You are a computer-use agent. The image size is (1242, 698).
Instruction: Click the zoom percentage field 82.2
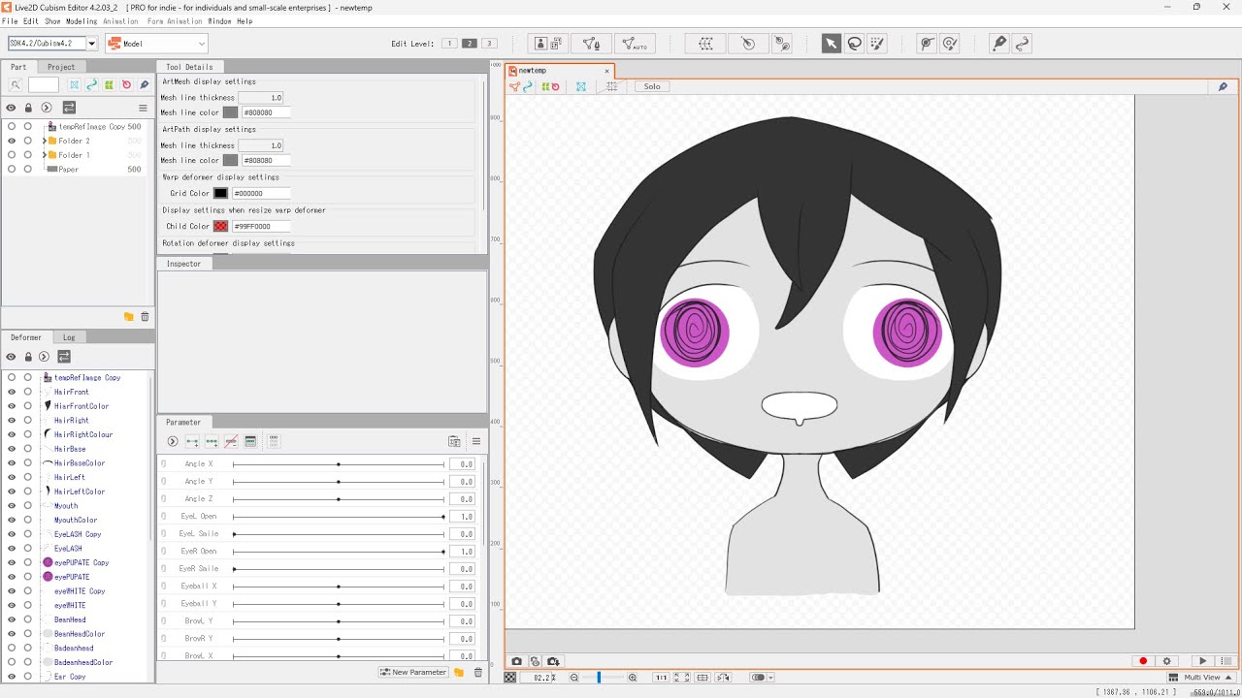537,678
